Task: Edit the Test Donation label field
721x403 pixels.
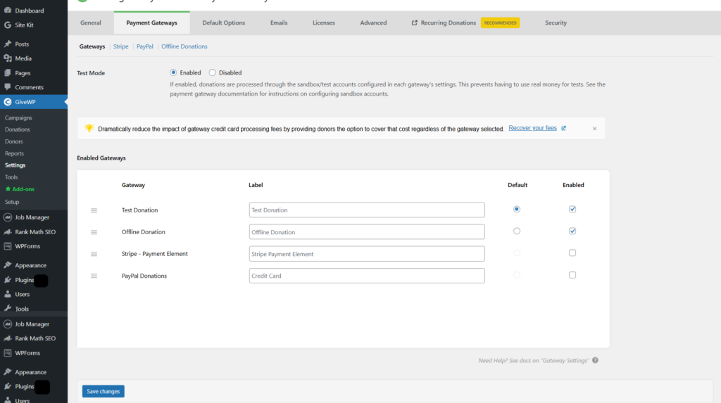Action: 367,210
